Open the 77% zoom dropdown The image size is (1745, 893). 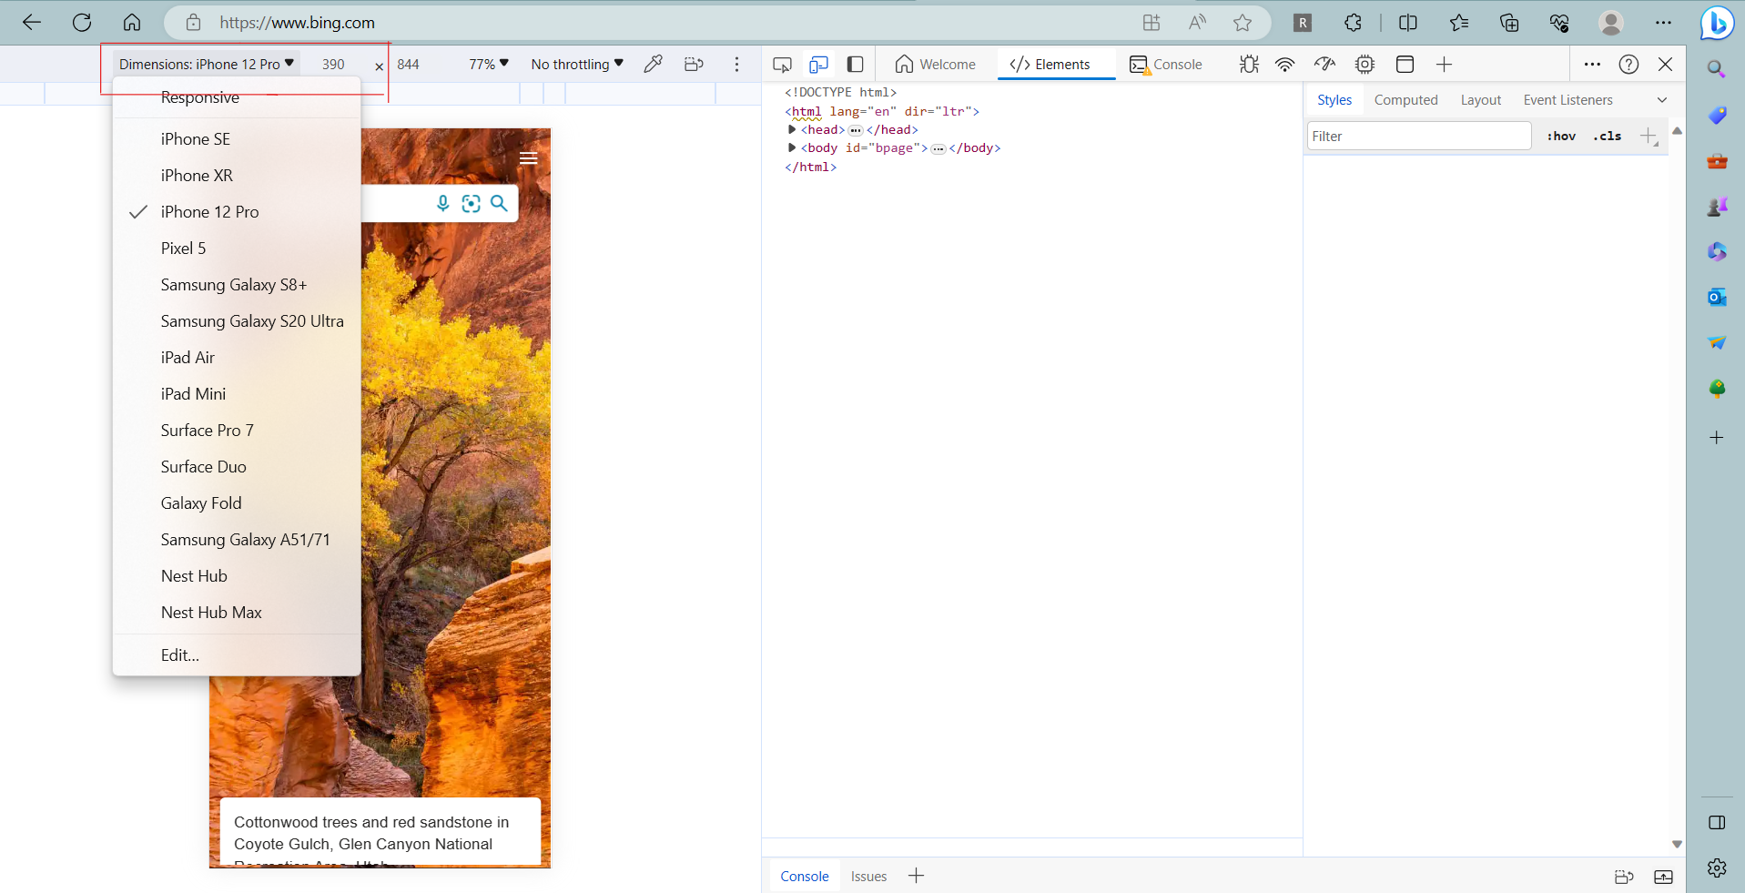488,65
